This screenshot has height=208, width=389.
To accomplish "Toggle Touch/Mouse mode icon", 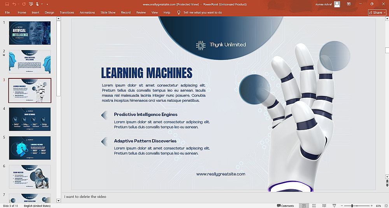I will pyautogui.click(x=37, y=4).
